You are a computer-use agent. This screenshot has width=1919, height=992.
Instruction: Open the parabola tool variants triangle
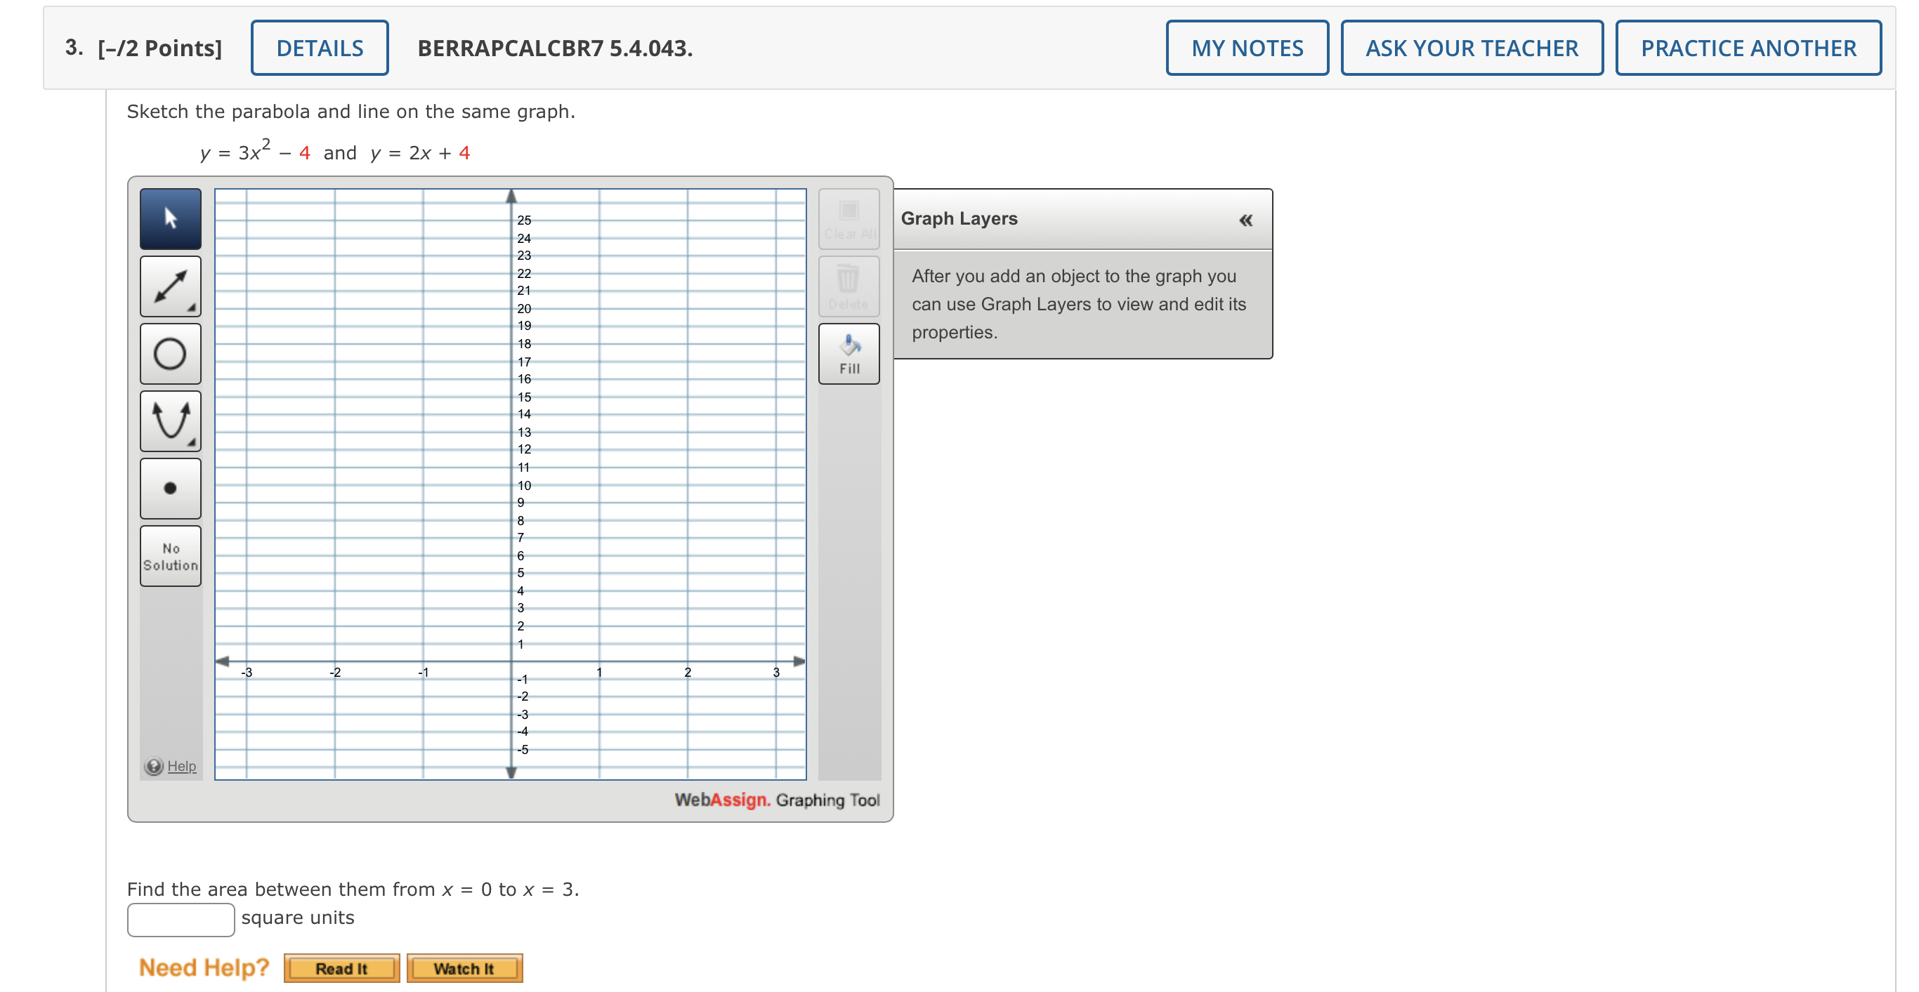coord(191,442)
